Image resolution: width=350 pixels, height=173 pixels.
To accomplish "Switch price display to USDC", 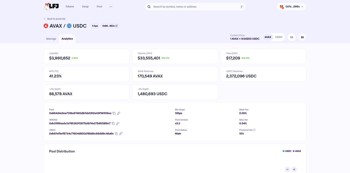I will [279, 37].
